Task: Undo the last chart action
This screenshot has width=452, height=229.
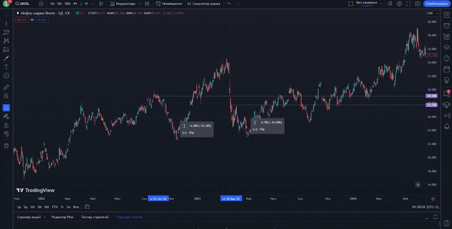Action: tap(229, 4)
